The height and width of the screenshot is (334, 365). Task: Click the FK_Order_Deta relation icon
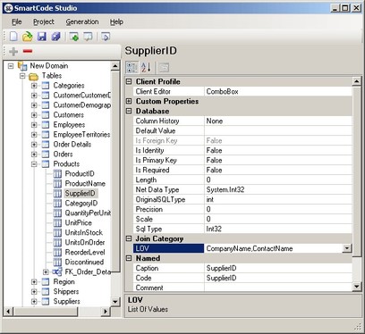point(57,271)
